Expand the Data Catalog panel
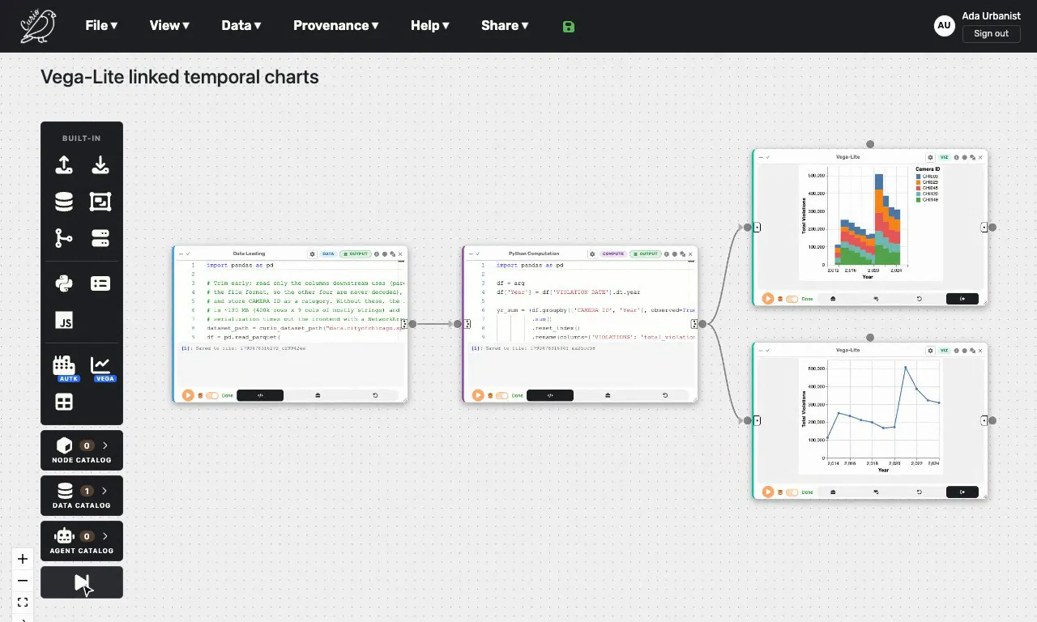The image size is (1037, 622). (82, 496)
